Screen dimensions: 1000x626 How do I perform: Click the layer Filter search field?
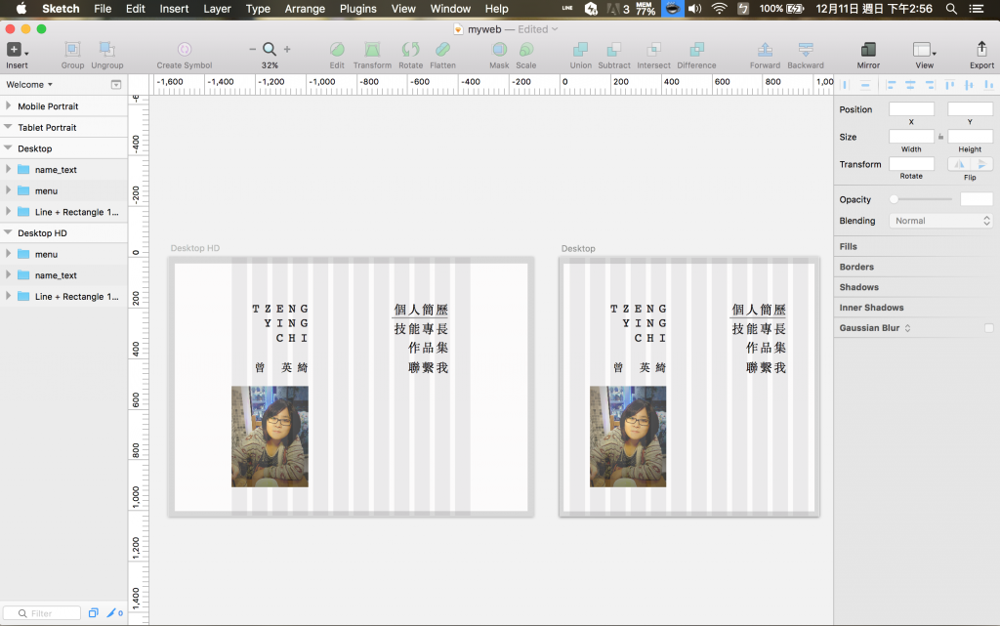pos(41,613)
